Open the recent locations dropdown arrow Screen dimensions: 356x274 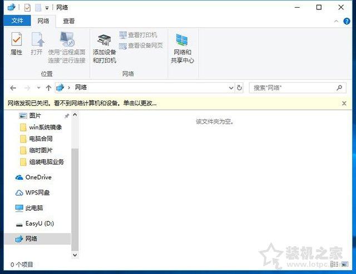(x=38, y=88)
